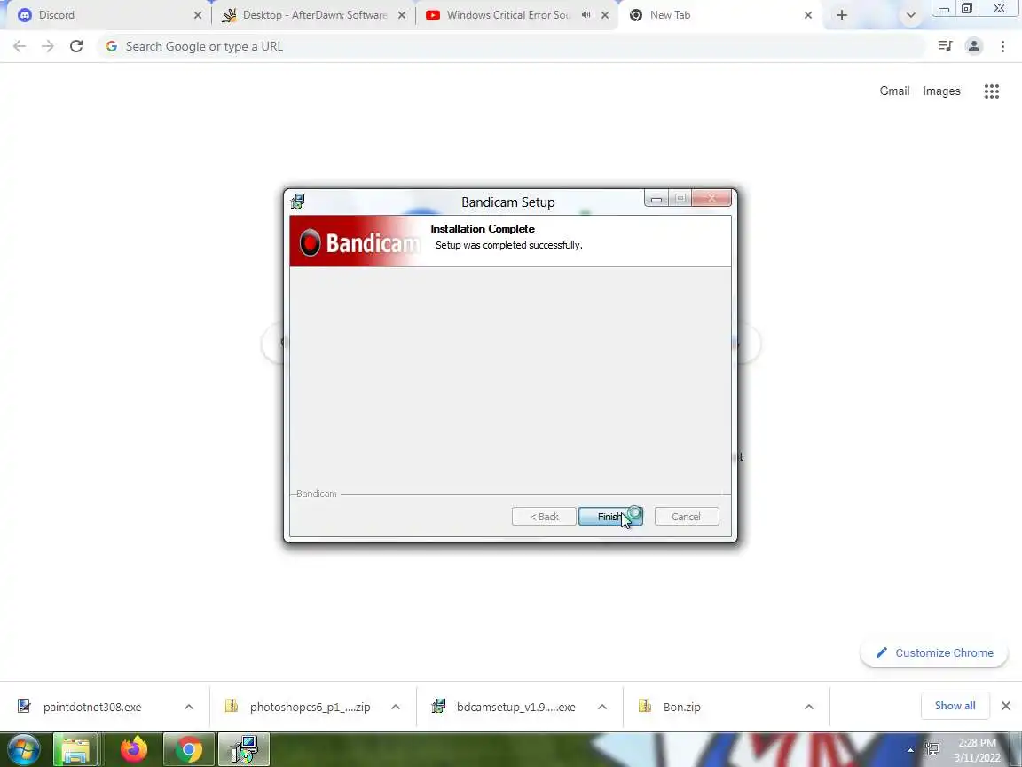Click the Back button in Bandicam Setup
The height and width of the screenshot is (767, 1022).
point(544,517)
